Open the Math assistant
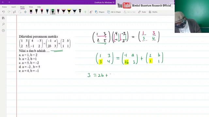The image size is (209, 117). (x=153, y=12)
